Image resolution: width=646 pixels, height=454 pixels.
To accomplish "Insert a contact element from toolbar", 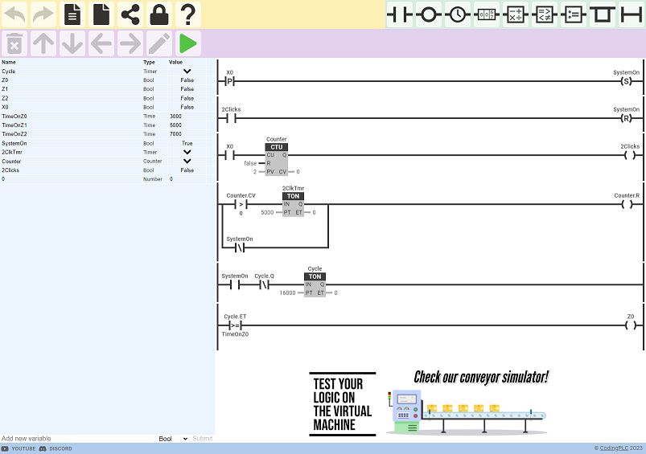I will (400, 14).
